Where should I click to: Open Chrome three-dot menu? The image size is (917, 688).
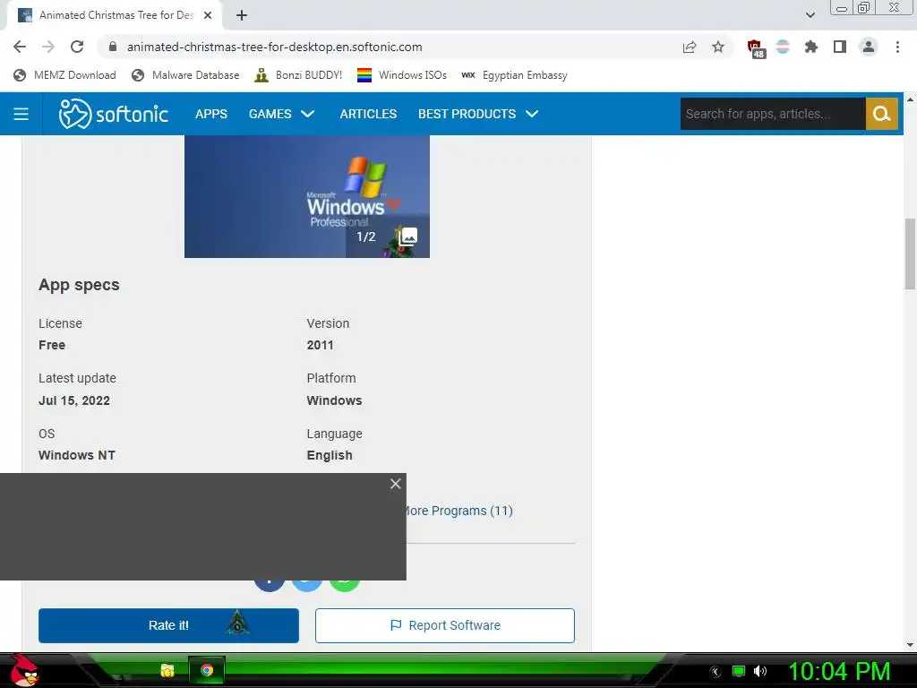coord(897,47)
